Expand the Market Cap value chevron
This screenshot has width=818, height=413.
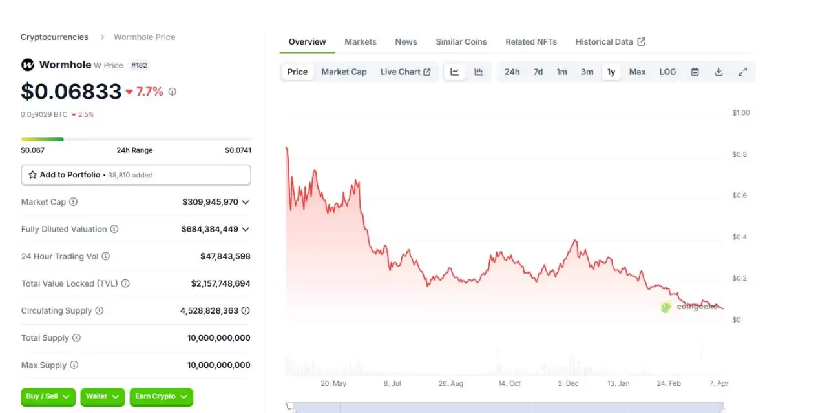246,202
